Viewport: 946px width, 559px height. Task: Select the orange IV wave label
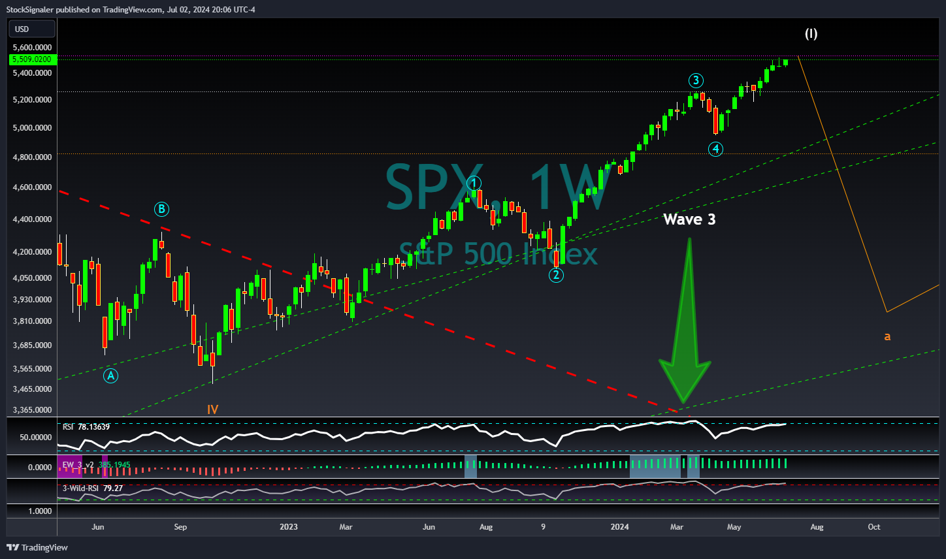pos(212,410)
